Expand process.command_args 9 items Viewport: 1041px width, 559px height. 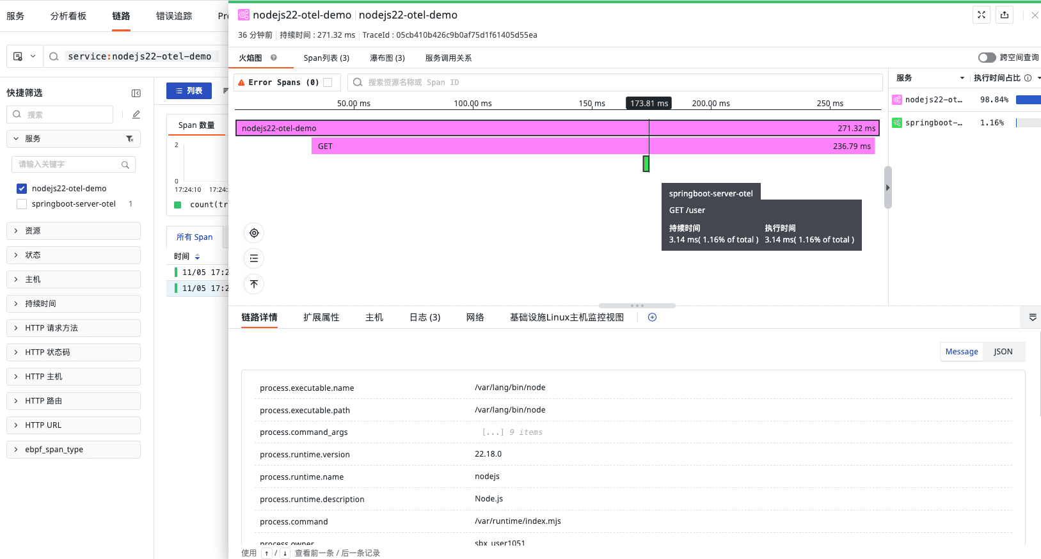(512, 432)
